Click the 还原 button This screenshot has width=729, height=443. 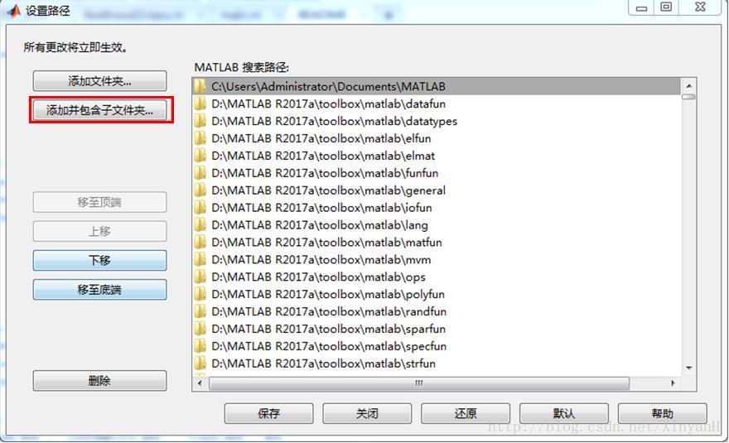[466, 413]
